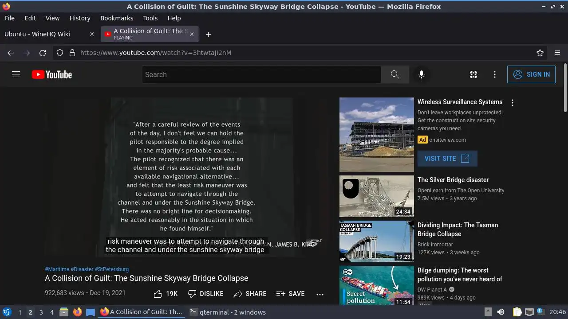
Task: Dislike the video
Action: tap(205, 294)
